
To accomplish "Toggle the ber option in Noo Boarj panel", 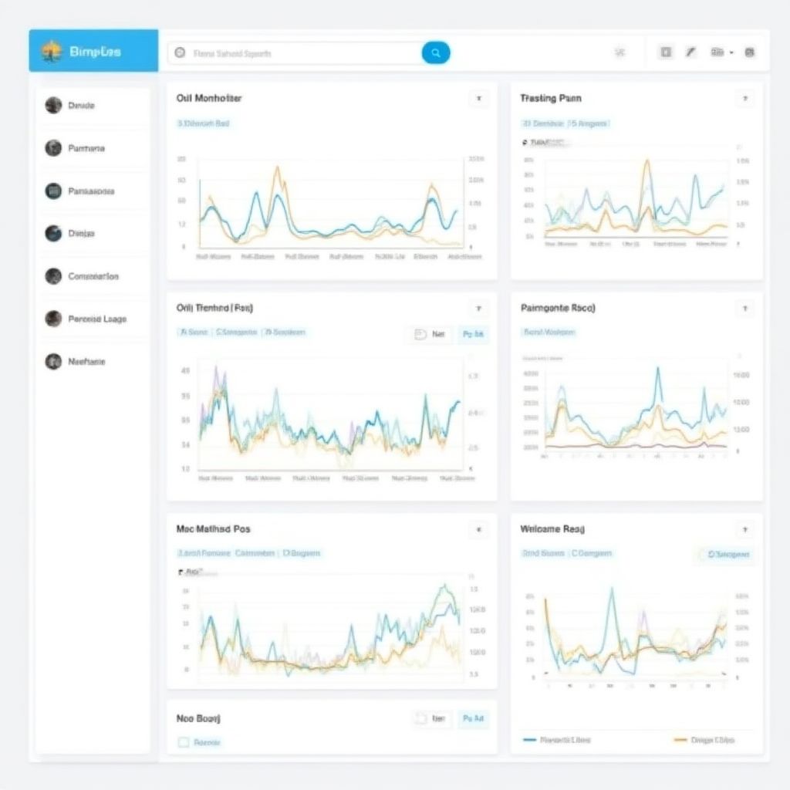I will tap(430, 718).
